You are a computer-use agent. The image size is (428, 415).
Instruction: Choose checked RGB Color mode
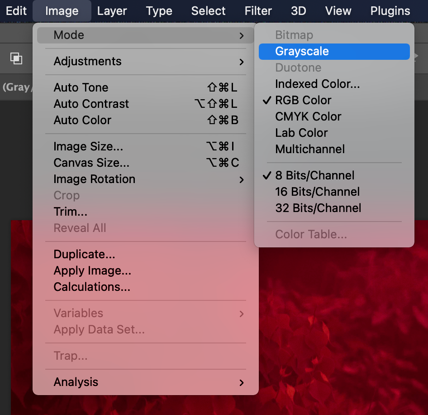pyautogui.click(x=303, y=100)
